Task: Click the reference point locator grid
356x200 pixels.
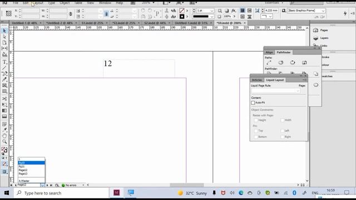Action: coord(9,13)
